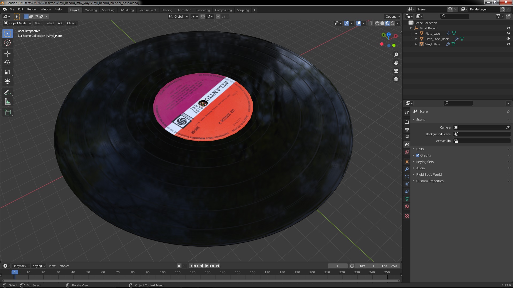513x288 pixels.
Task: Expand Units panel
Action: 420,149
